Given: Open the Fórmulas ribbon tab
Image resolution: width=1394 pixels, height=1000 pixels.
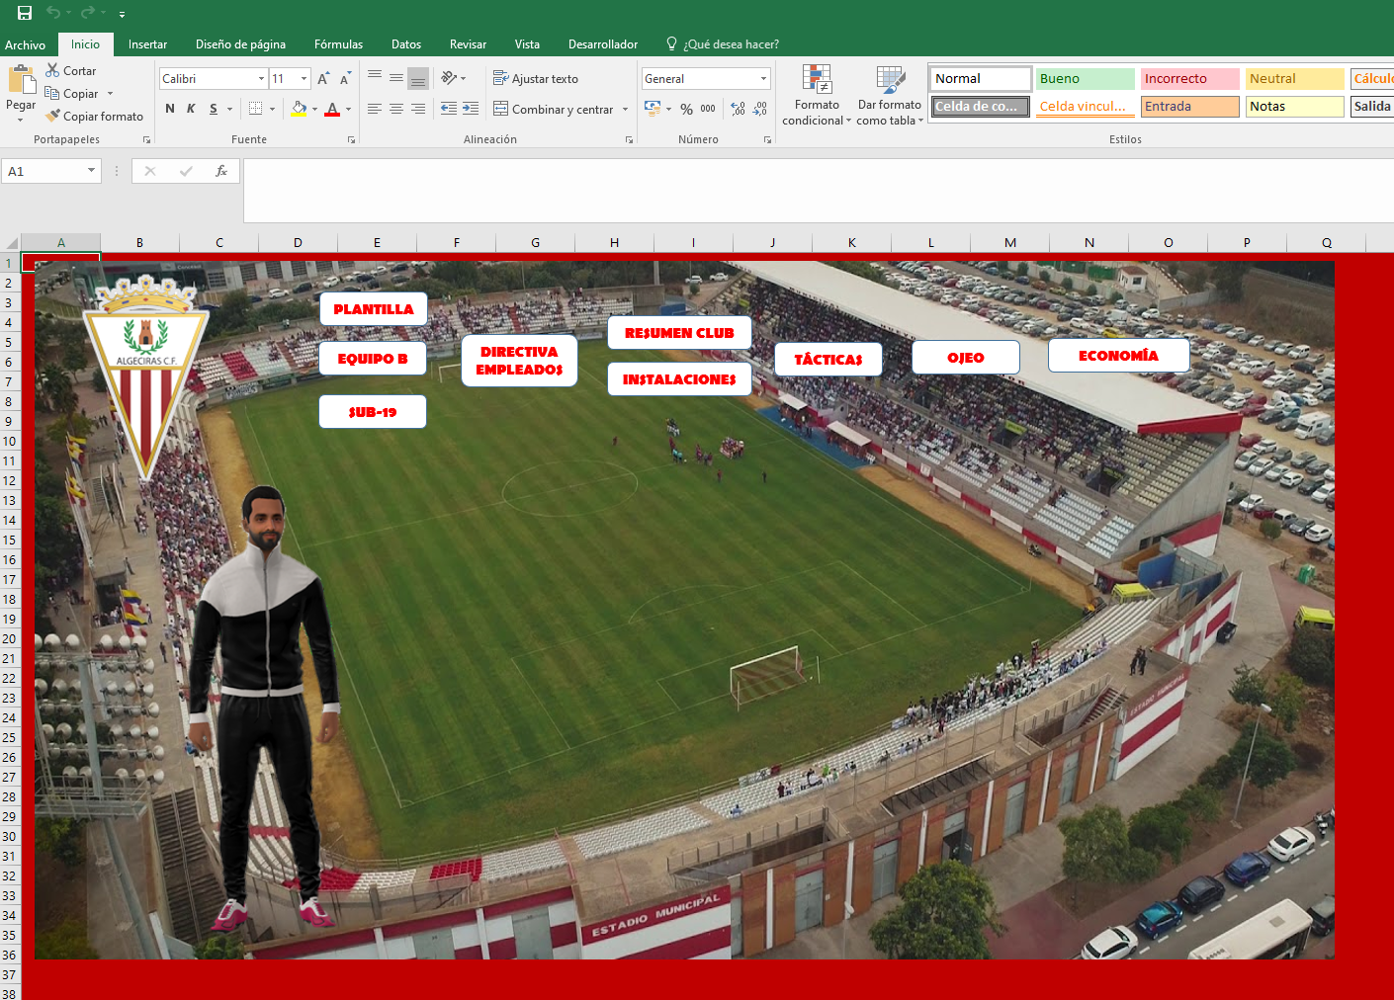Looking at the screenshot, I should 338,44.
